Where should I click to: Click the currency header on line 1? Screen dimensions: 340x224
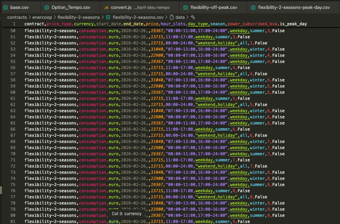84,24
